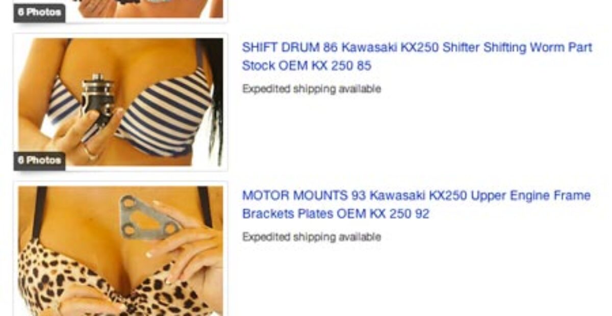Image resolution: width=612 pixels, height=316 pixels.
Task: Open the MOTOR MOUNTS 93 Kawasaki KX250 listing
Action: [416, 204]
